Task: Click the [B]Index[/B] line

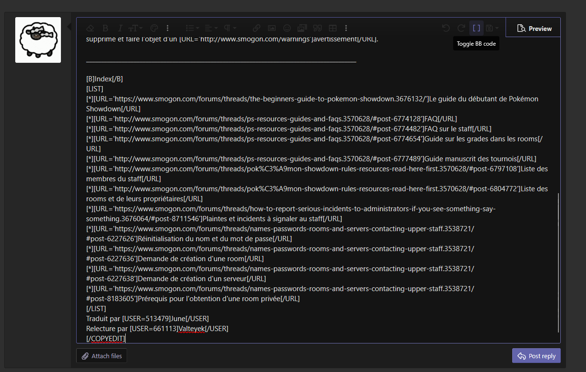Action: [104, 78]
